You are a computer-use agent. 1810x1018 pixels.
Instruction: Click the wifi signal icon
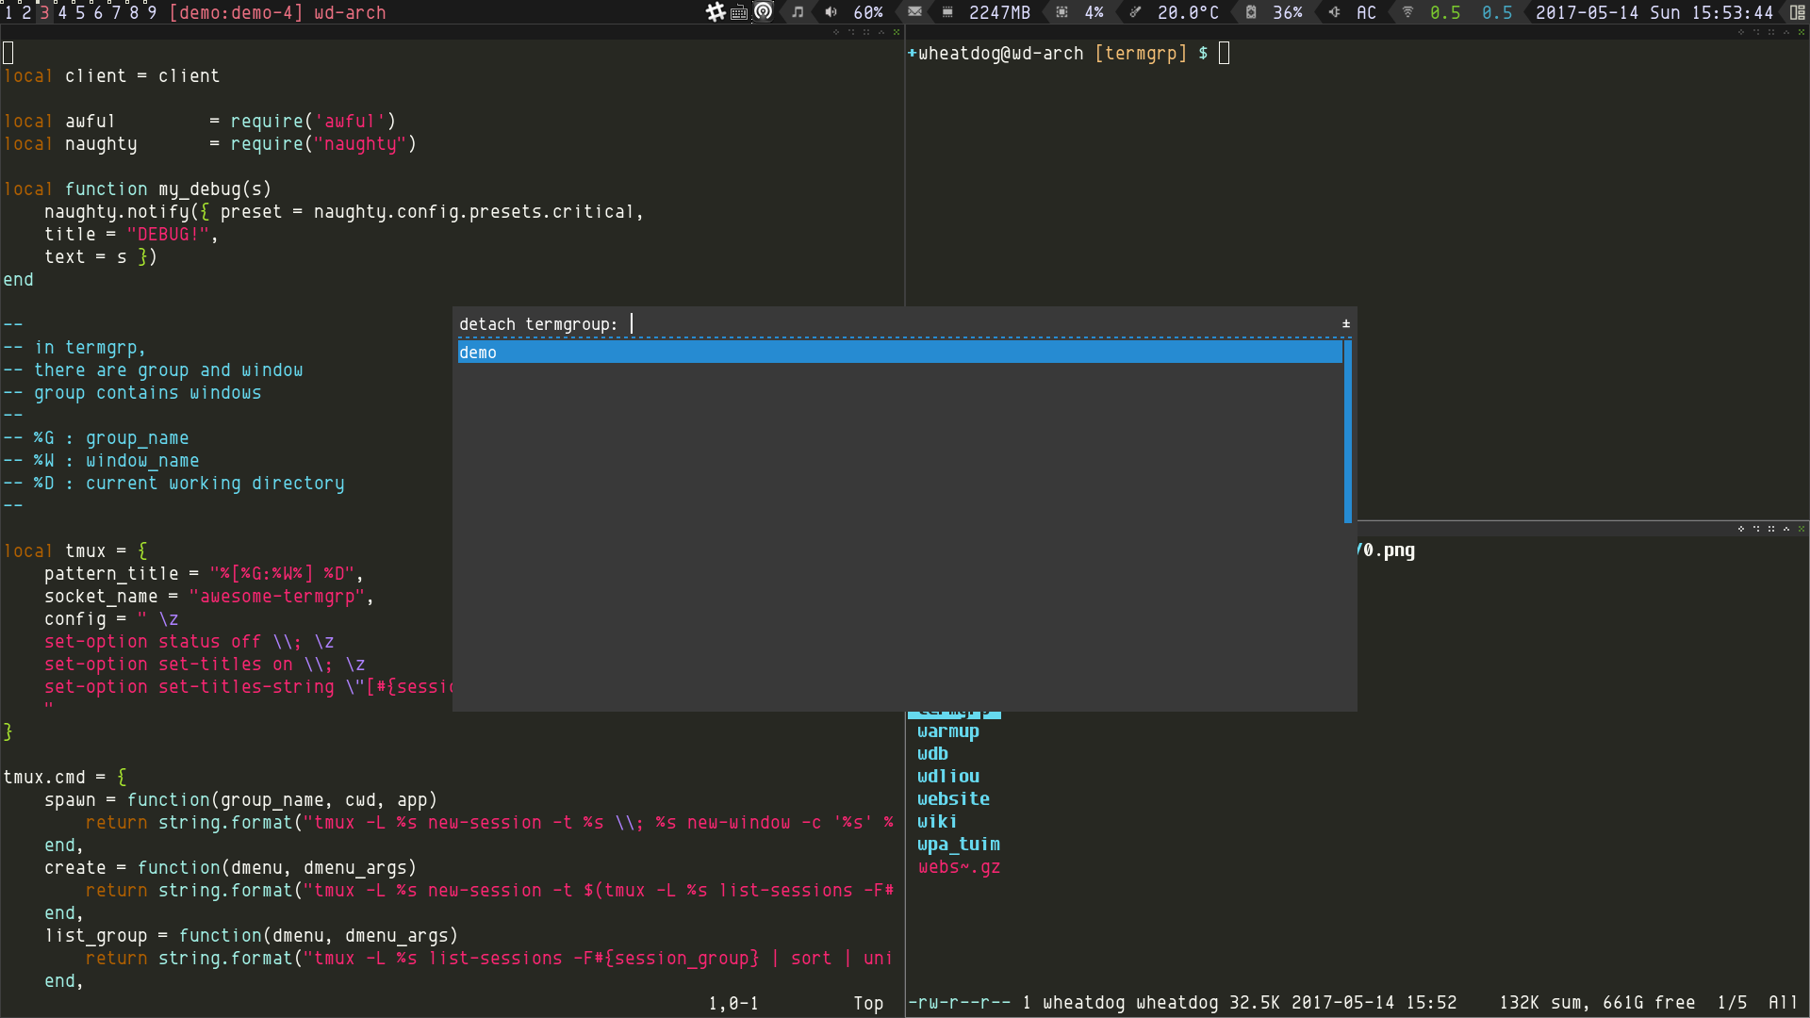pos(1407,12)
